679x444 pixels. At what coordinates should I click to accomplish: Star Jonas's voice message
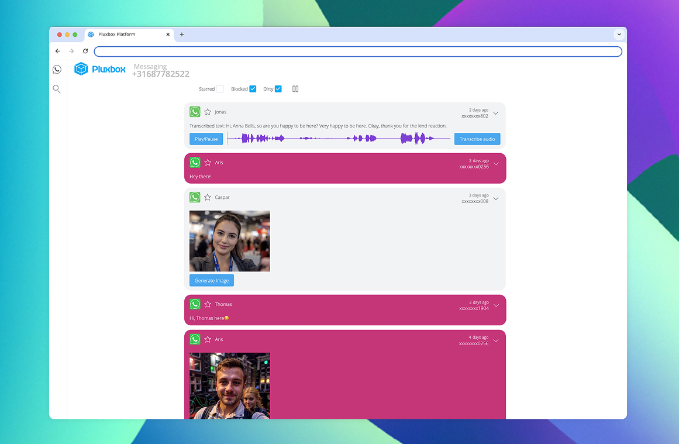point(208,112)
